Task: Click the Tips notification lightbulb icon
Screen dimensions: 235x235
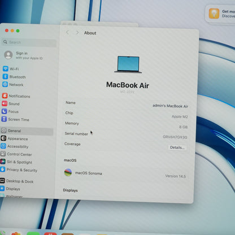Action: 214,14
